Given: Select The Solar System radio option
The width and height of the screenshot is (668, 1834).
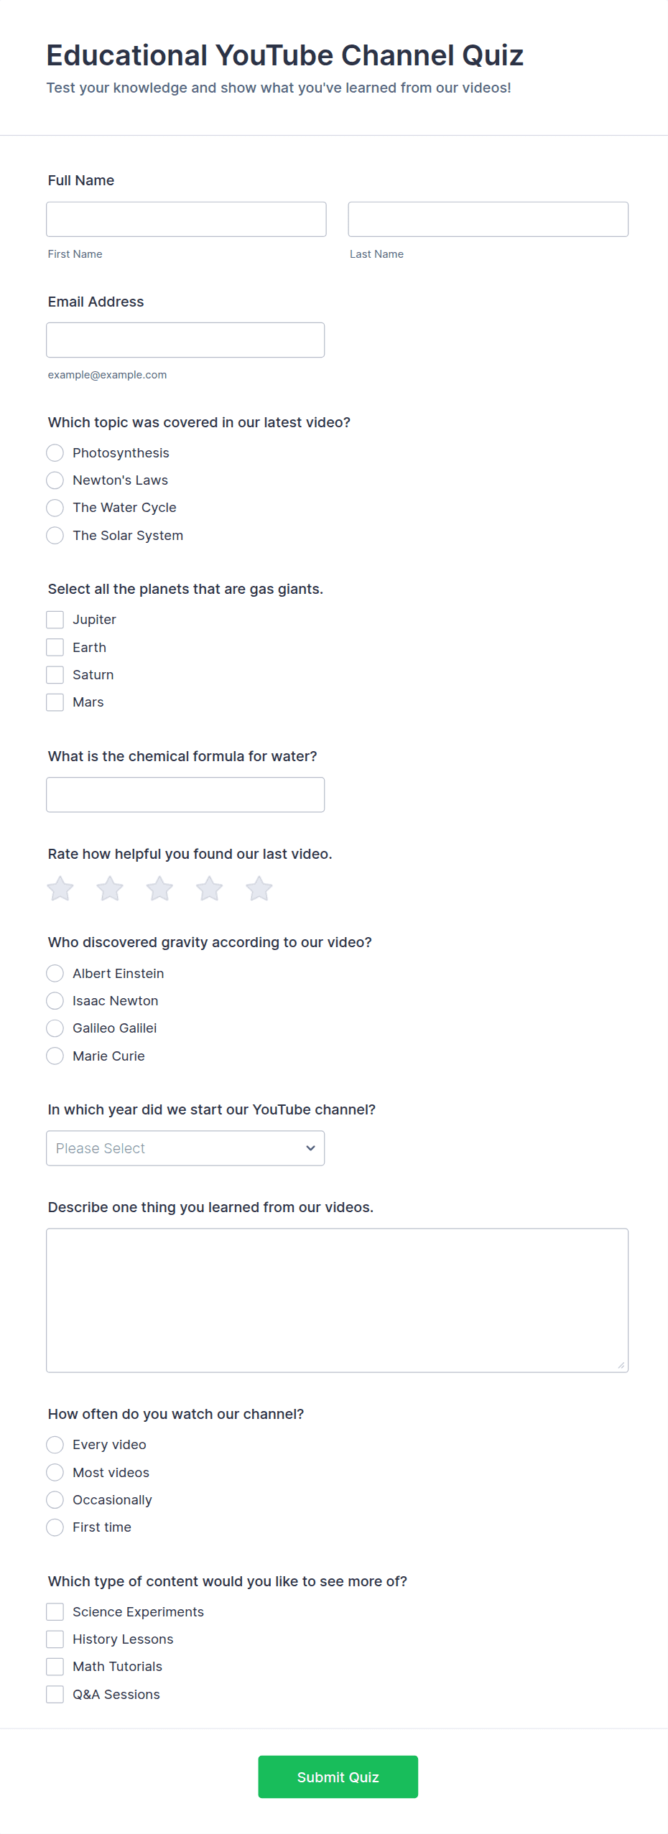Looking at the screenshot, I should click(x=55, y=536).
